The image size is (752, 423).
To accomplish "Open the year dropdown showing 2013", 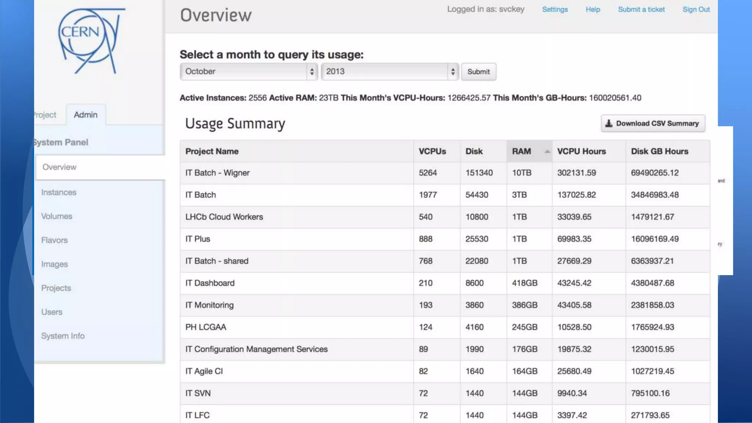I will [x=390, y=72].
